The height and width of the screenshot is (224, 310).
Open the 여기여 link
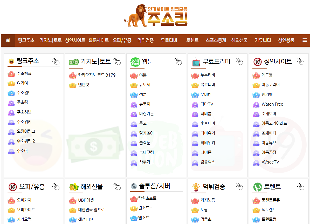[x=22, y=83]
